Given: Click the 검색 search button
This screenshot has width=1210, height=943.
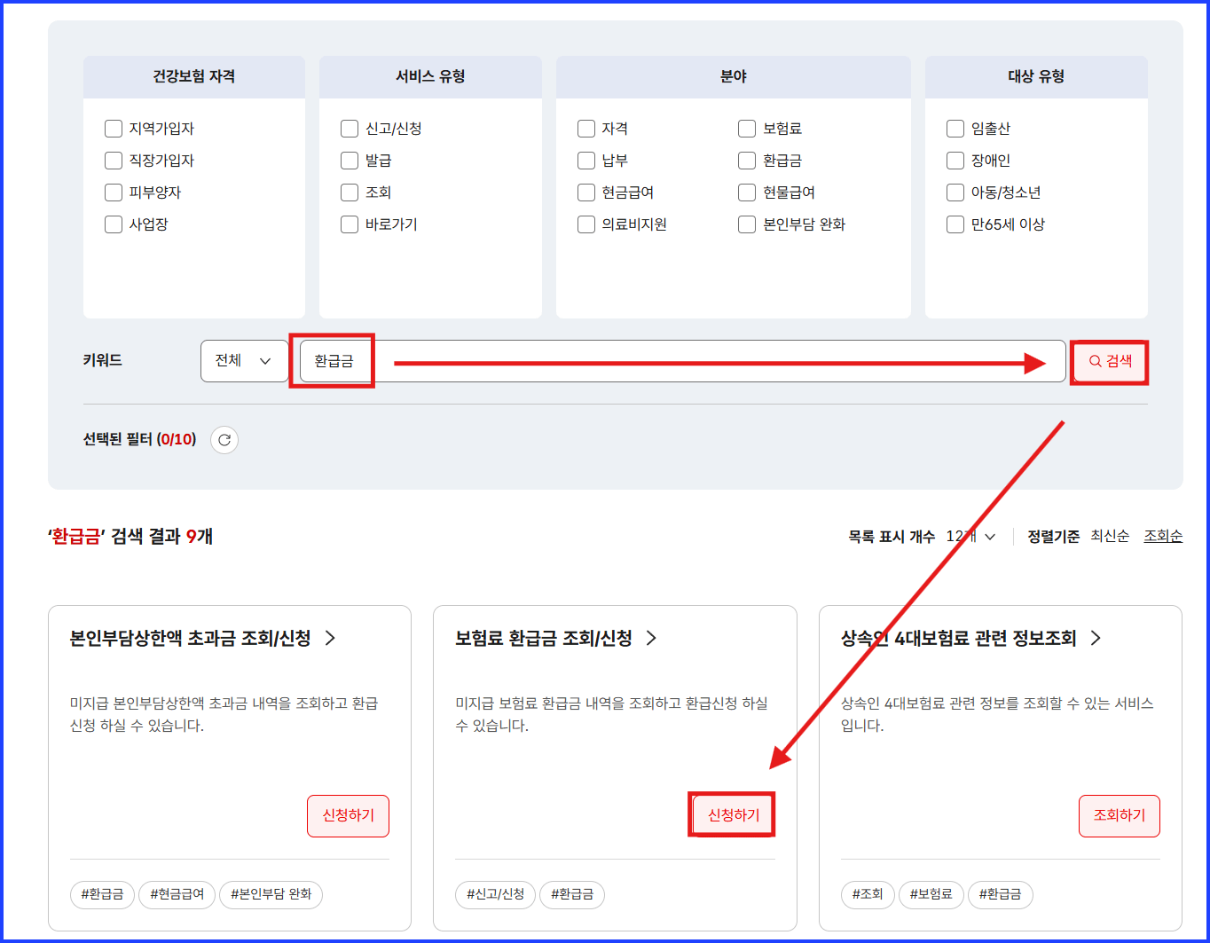Looking at the screenshot, I should [x=1109, y=361].
